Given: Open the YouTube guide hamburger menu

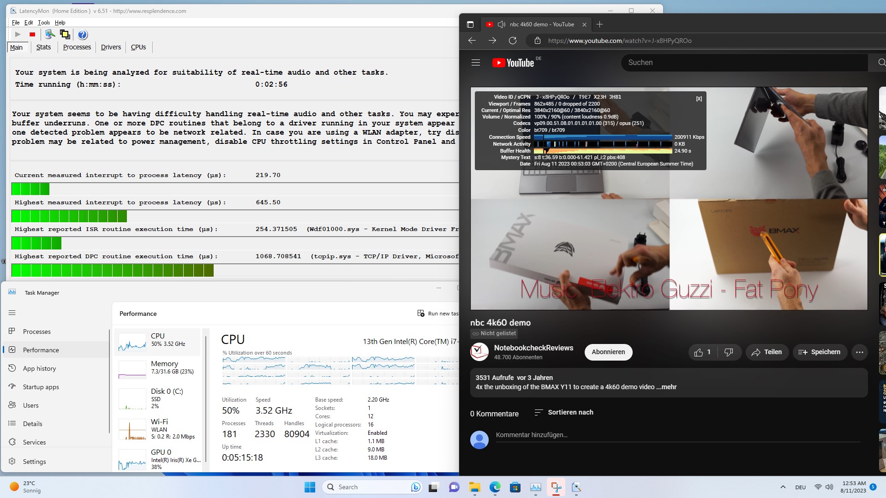Looking at the screenshot, I should pyautogui.click(x=476, y=63).
